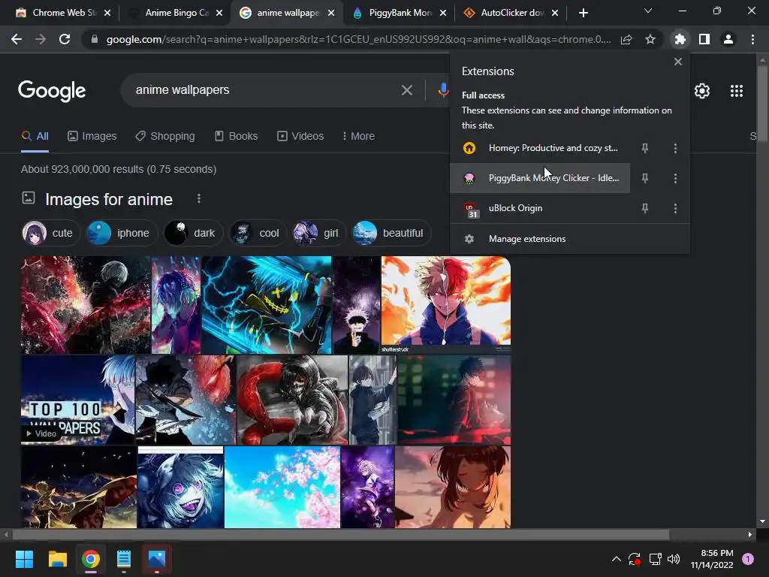Filter images by the iphone chip
The width and height of the screenshot is (769, 577).
point(121,233)
